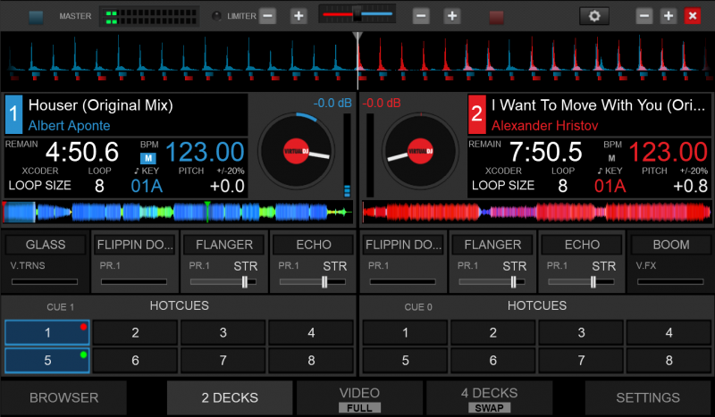Viewport: 715px width, 417px height.
Task: Click deck 2 red waveform overview
Action: [536, 213]
